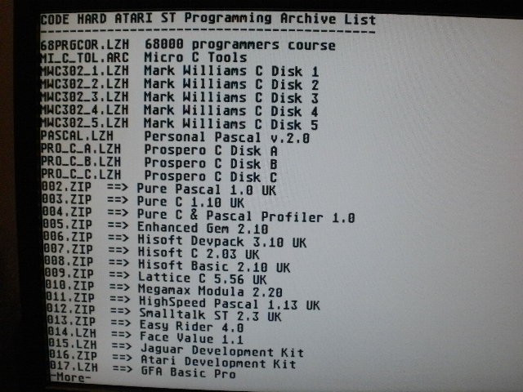This screenshot has width=523, height=392.
Task: Select the MWC302_2.LZH file name
Action: 85,83
